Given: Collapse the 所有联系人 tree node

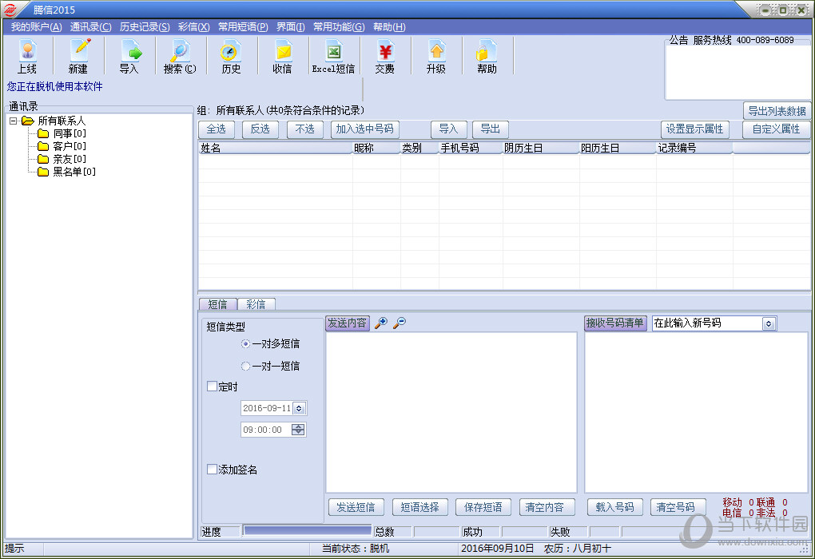Looking at the screenshot, I should tap(14, 121).
